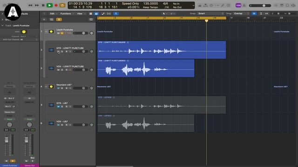Screen dimensions: 298x167
Task: Expand the Groups disclosure triangle
Action: tap(2, 19)
